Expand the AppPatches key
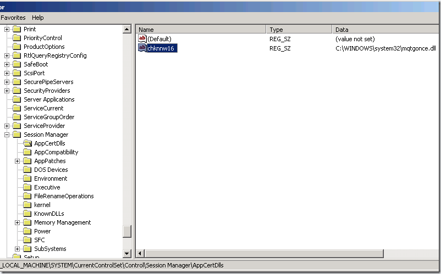Screen dimensions: 441x274 (x=18, y=161)
